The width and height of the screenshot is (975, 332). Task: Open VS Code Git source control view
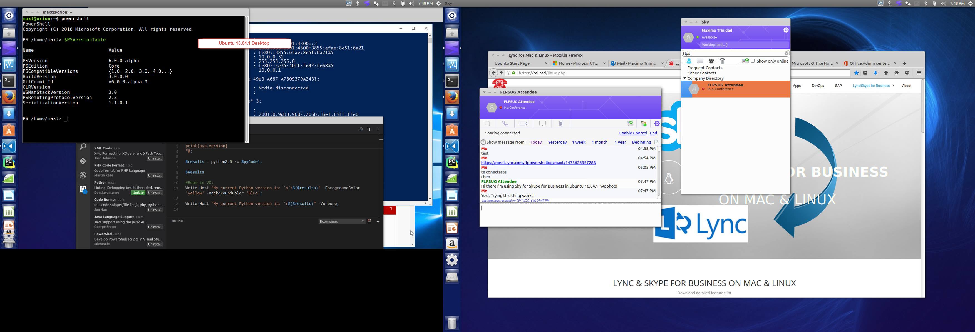pos(83,161)
